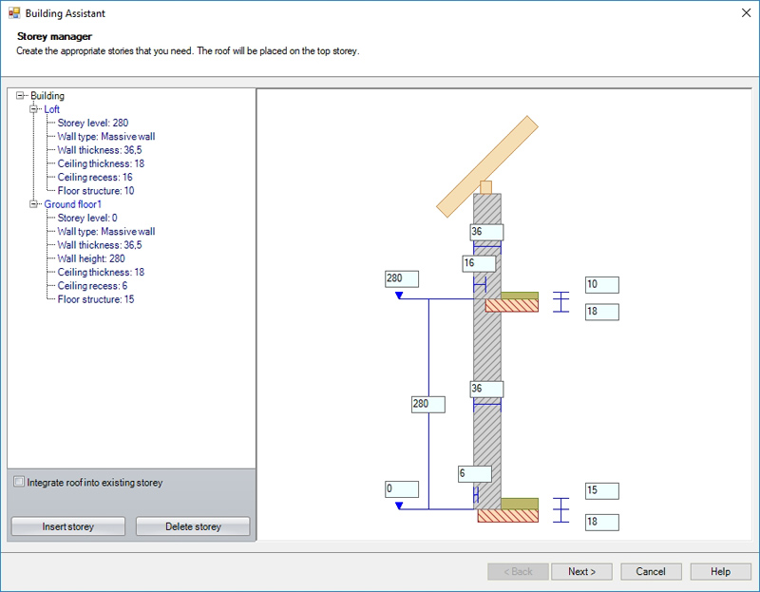Click the lower red hatched ceiling slab
The image size is (760, 592).
click(x=507, y=516)
